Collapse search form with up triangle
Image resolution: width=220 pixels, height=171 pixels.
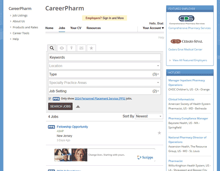coord(78,107)
